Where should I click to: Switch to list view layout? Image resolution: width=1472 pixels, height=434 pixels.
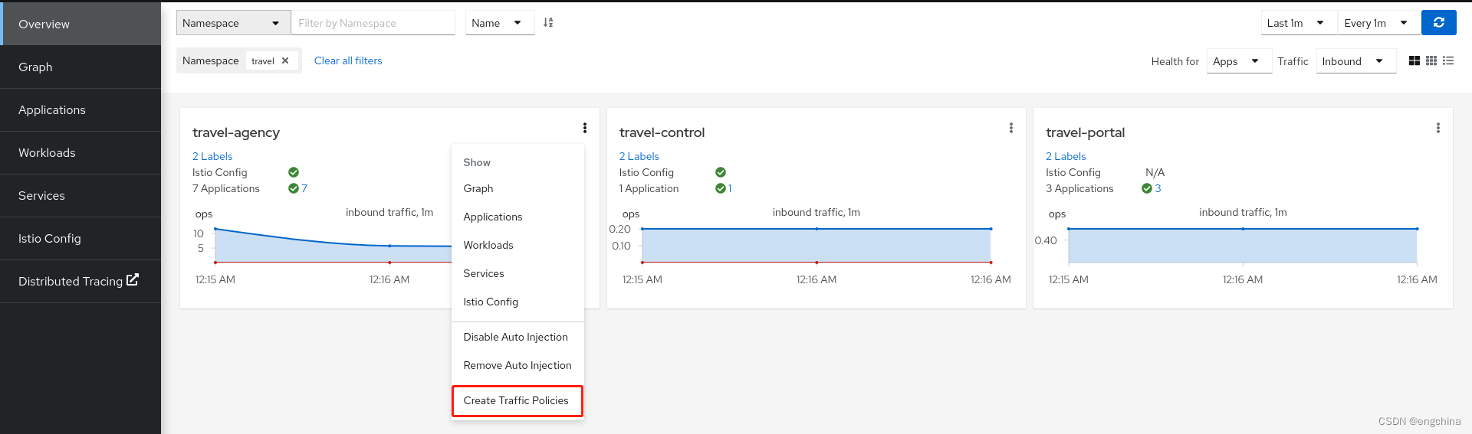[x=1448, y=60]
